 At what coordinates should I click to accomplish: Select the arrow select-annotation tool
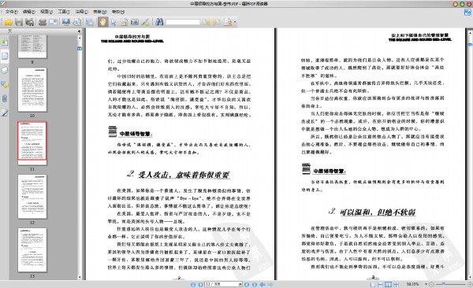pos(114,22)
